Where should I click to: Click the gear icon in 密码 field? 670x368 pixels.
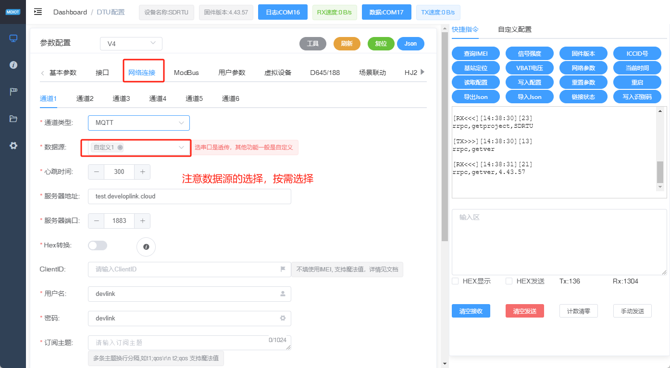[x=283, y=318]
